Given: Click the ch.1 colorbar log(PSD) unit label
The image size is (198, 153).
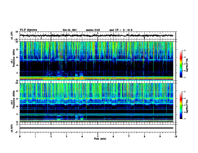Looking at the screenshot, I should (x=187, y=65).
